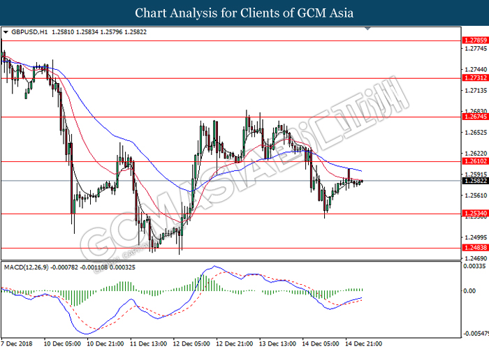Select the 1.27312 price level label
The height and width of the screenshot is (349, 489).
pos(475,78)
